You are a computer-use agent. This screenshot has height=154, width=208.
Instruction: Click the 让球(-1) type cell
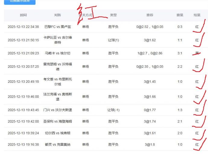click(x=113, y=110)
